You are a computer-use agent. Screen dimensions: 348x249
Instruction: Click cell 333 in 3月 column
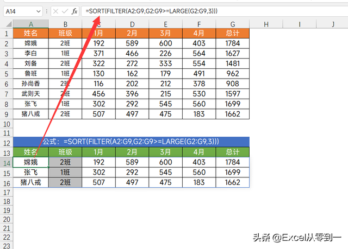click(165, 63)
